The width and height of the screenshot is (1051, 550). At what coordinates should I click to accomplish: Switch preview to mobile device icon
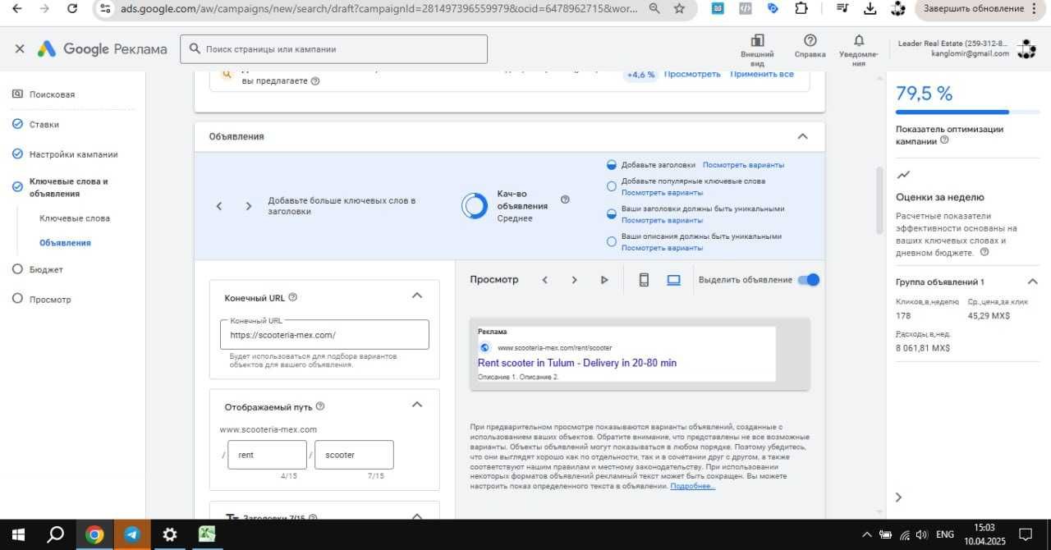[x=644, y=280]
